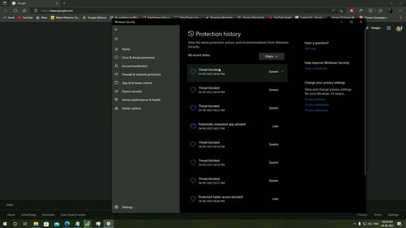The height and width of the screenshot is (228, 406).
Task: Click How Search works in Google footer
Action: (x=73, y=215)
